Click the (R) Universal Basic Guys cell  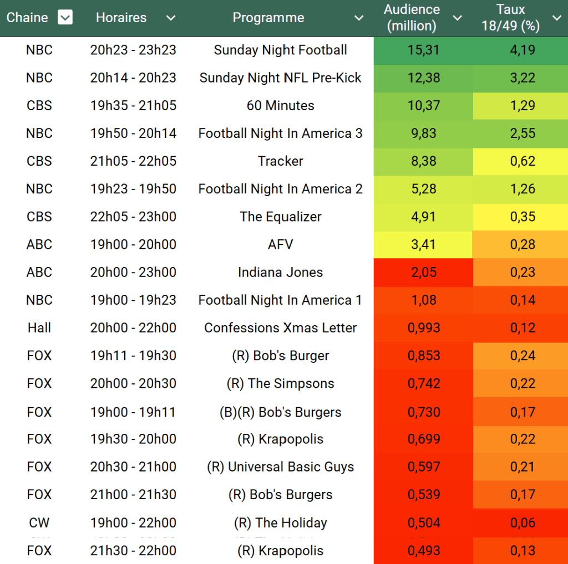click(280, 467)
